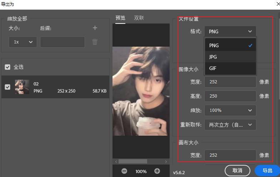Add a new scale size with plus icon
280x177 pixels.
[x=95, y=28]
